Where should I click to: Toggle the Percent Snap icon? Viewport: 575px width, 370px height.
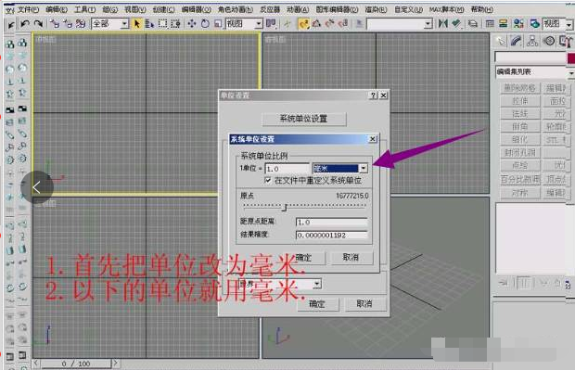[x=329, y=24]
